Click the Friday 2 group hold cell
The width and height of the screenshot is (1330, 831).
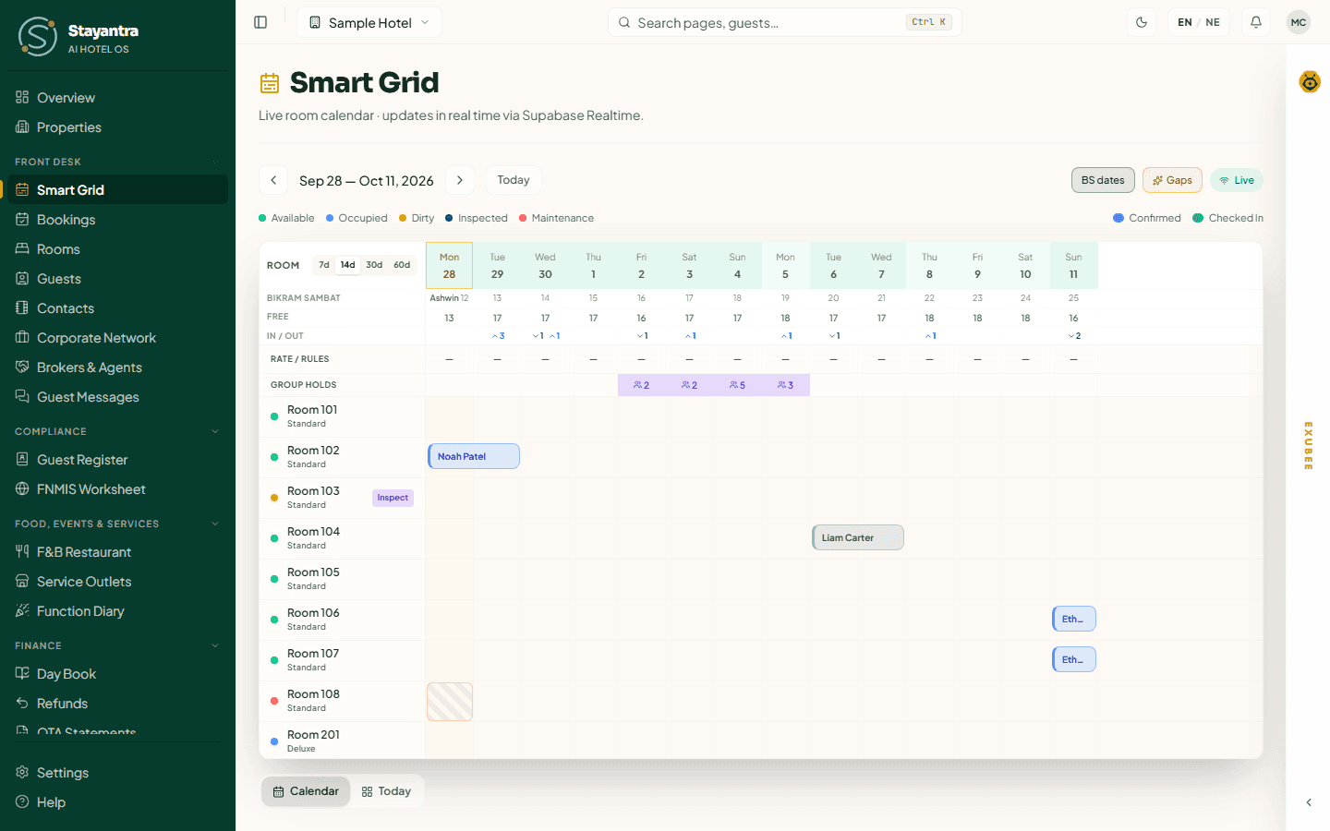click(x=641, y=385)
